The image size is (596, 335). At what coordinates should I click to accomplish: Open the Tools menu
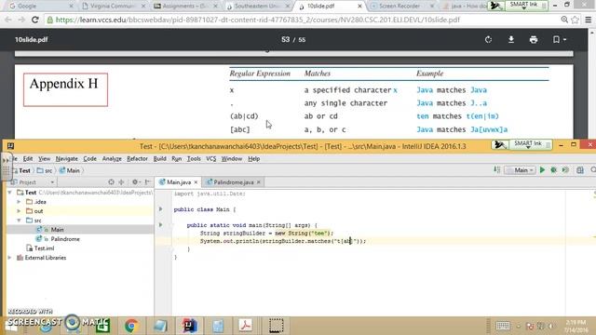click(194, 159)
